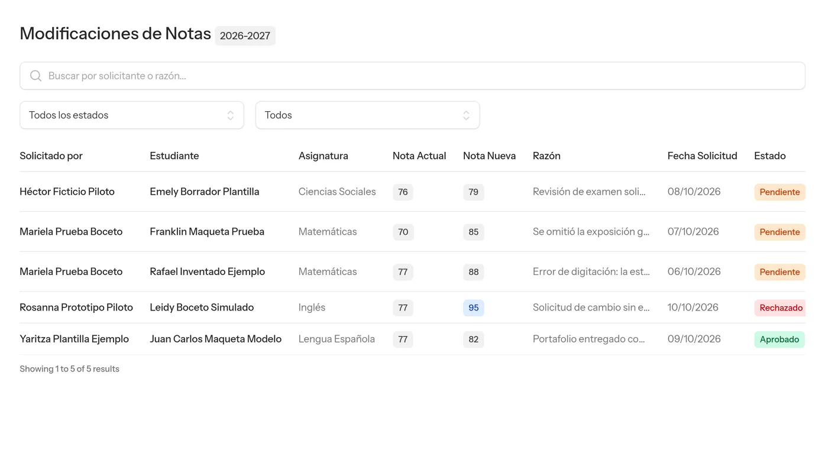Screen dimensions: 828x456
Task: Select Héctor Ficticio Piloto requester cell
Action: coord(67,192)
